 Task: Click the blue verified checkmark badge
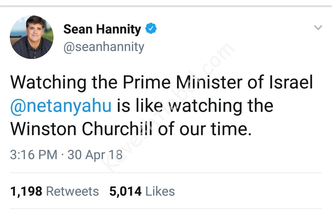151,29
